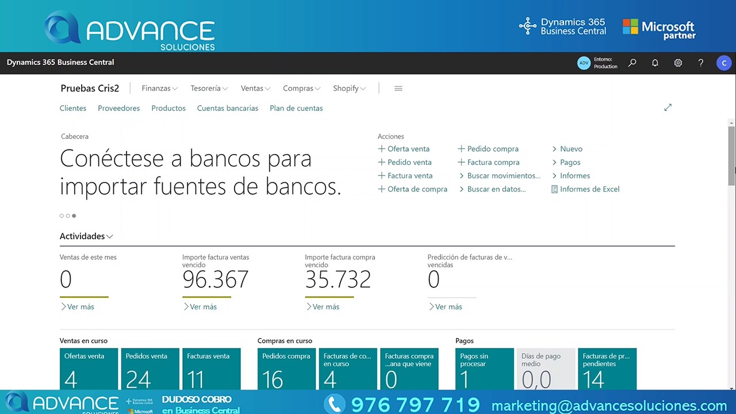Expand the Ventas menu
The height and width of the screenshot is (414, 736).
255,89
